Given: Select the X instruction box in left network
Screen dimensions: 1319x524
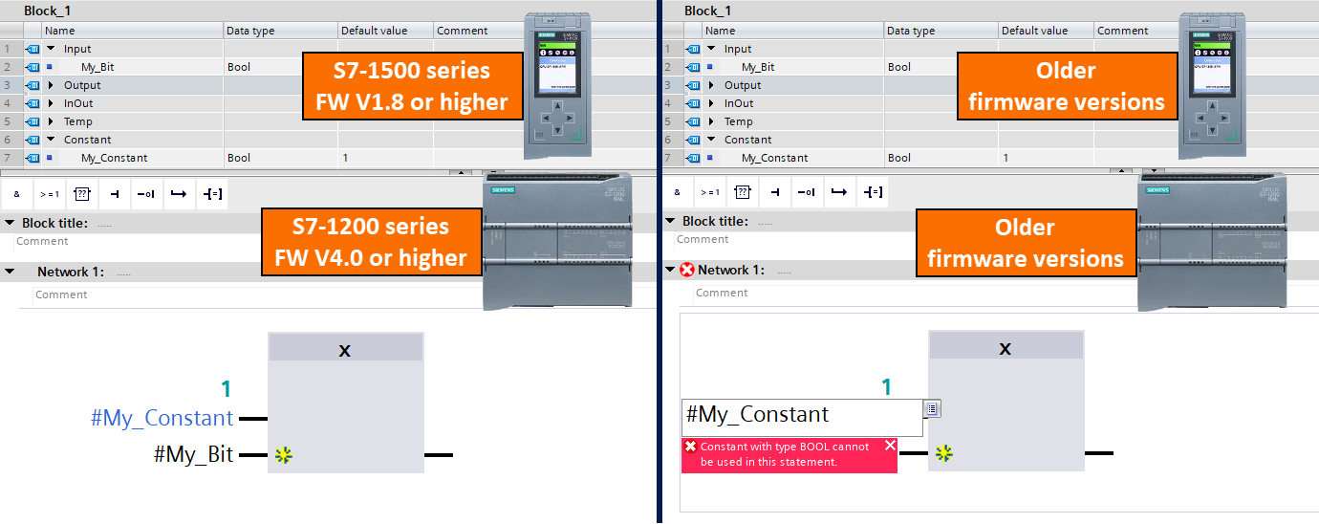Looking at the screenshot, I should pos(346,403).
